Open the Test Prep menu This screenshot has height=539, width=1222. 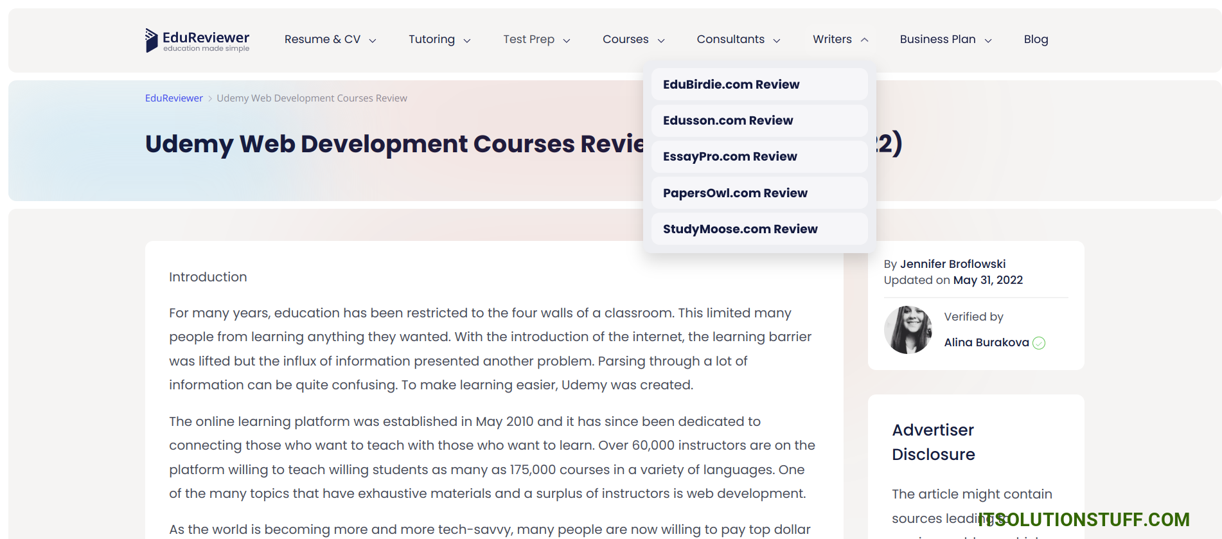tap(529, 39)
